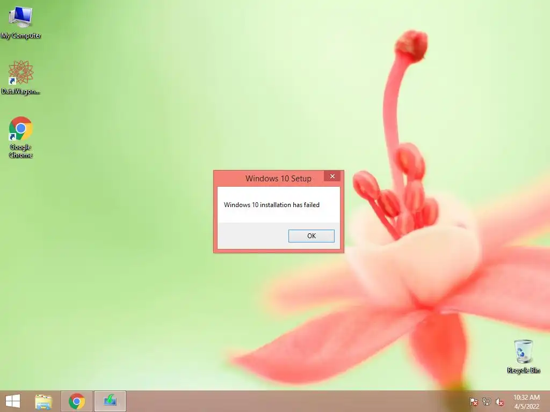
Task: Select the Google Chrome desktop shortcut
Action: (21, 137)
